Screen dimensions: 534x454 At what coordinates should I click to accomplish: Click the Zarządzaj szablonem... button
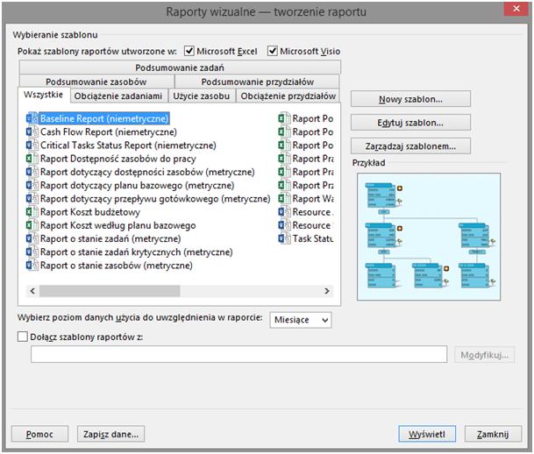click(x=410, y=146)
